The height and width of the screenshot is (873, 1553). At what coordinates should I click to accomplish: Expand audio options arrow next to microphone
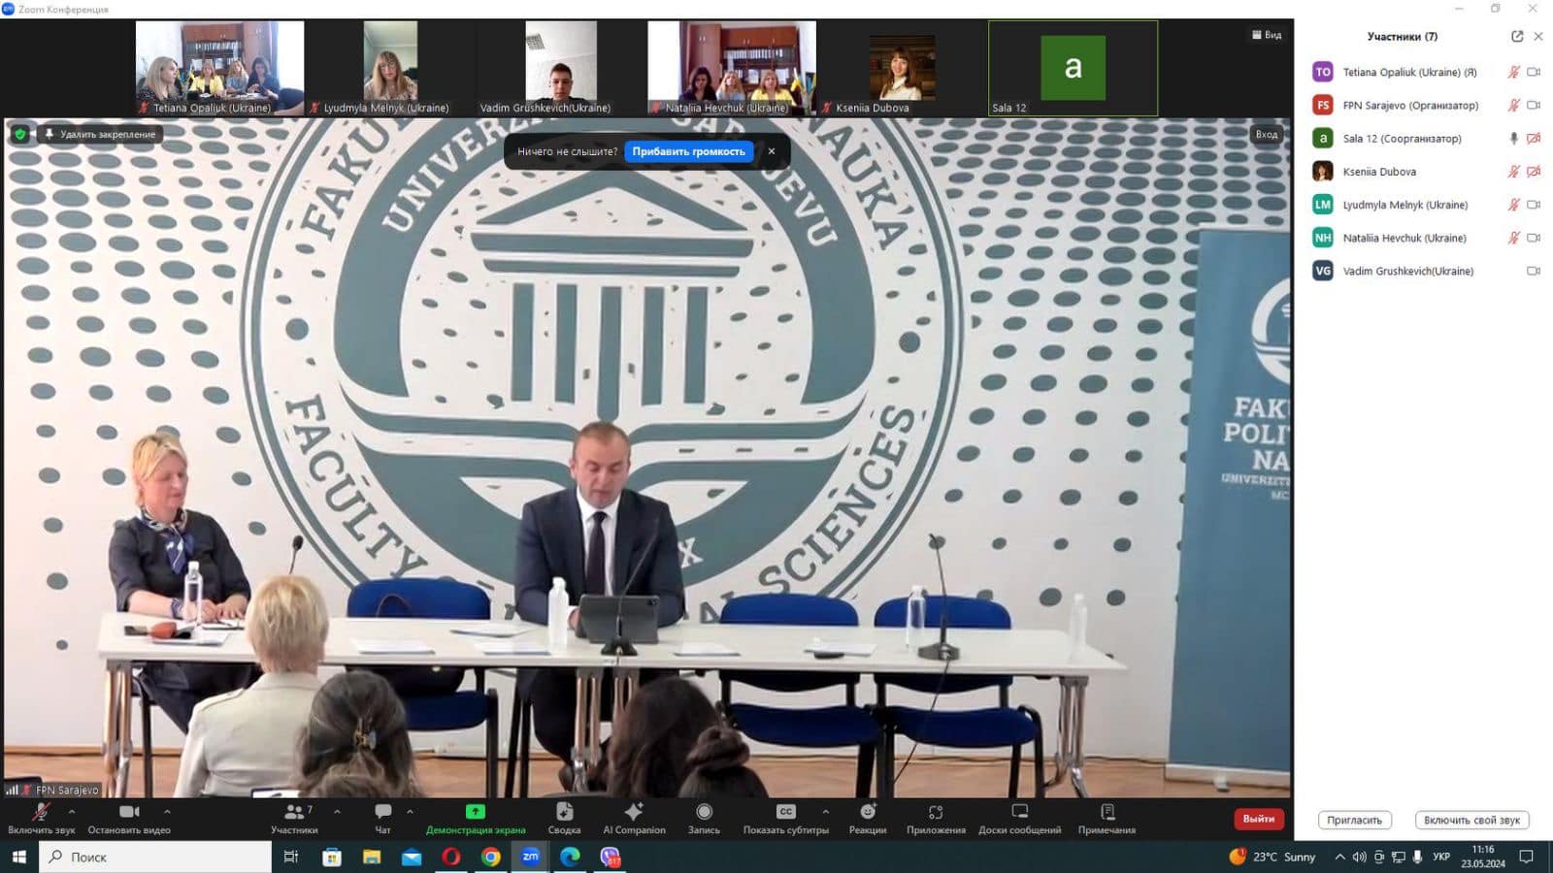[x=71, y=811]
